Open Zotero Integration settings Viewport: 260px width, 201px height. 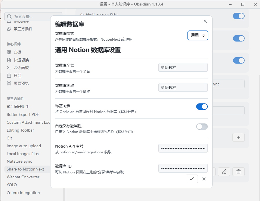(x=23, y=193)
